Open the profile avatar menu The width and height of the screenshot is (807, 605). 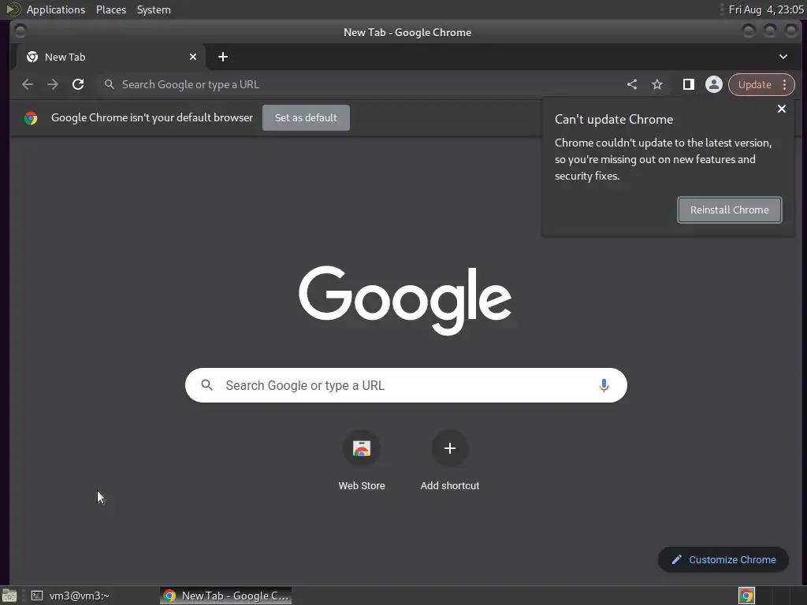[x=714, y=84]
